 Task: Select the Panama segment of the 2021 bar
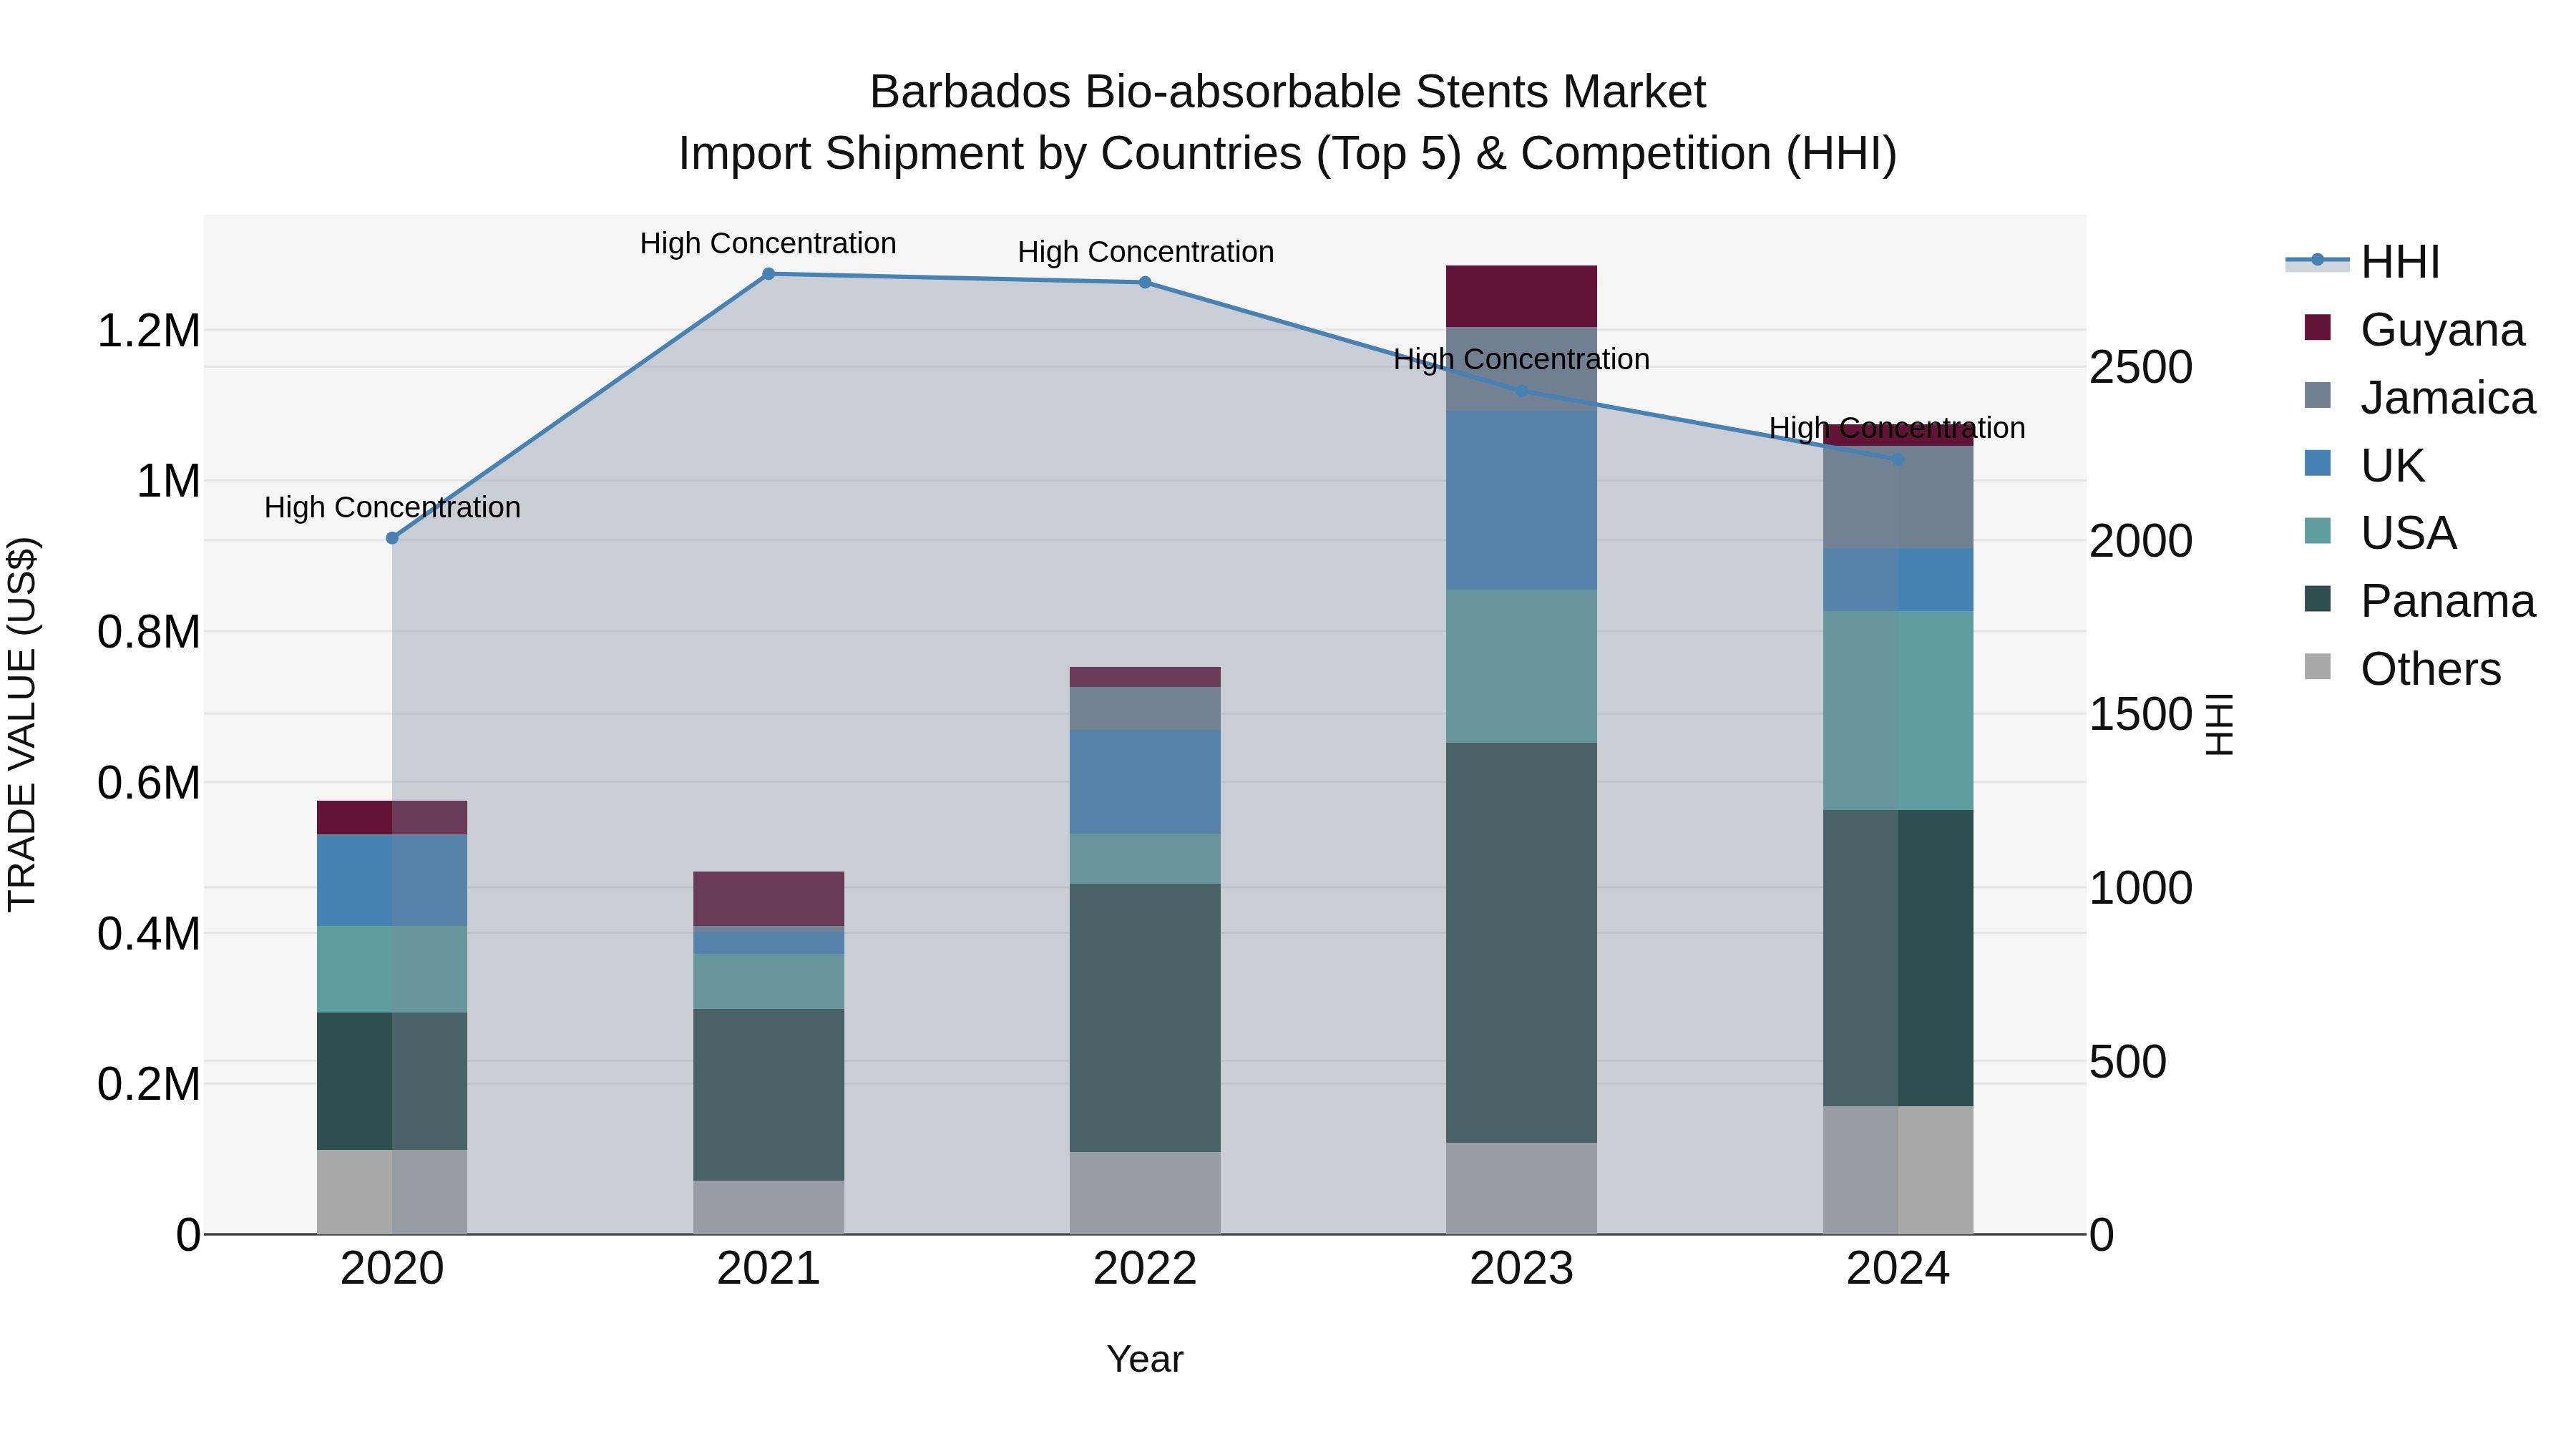(768, 1095)
